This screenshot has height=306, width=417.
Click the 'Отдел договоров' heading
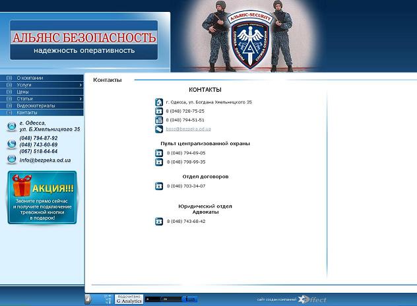[205, 177]
